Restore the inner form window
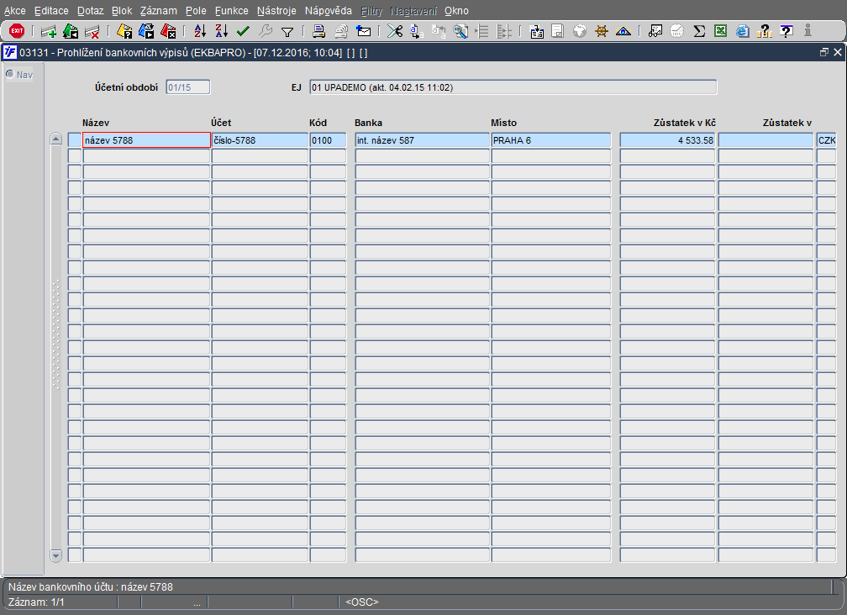The width and height of the screenshot is (847, 615). point(823,52)
